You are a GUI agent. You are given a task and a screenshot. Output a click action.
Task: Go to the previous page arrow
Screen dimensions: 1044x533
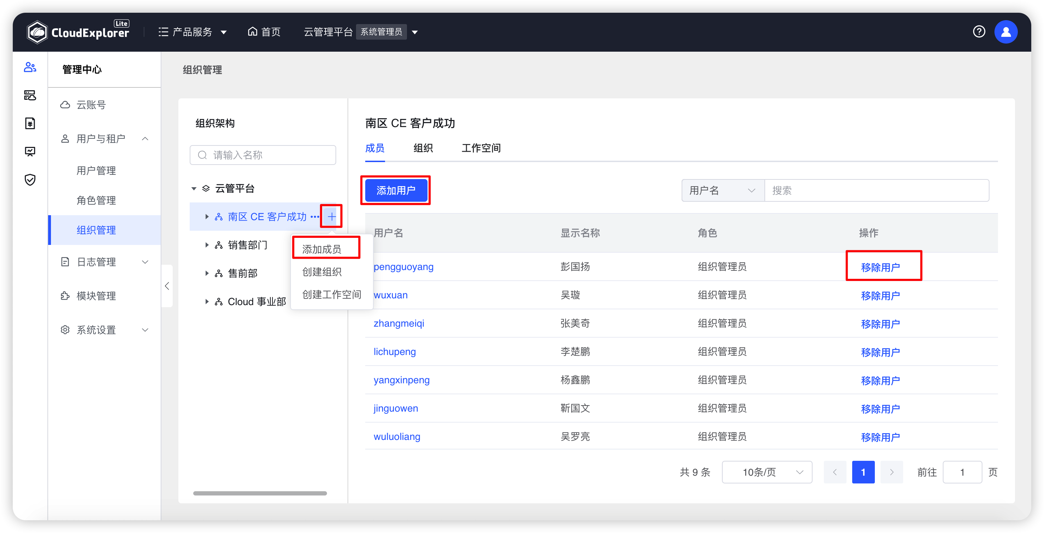point(834,472)
